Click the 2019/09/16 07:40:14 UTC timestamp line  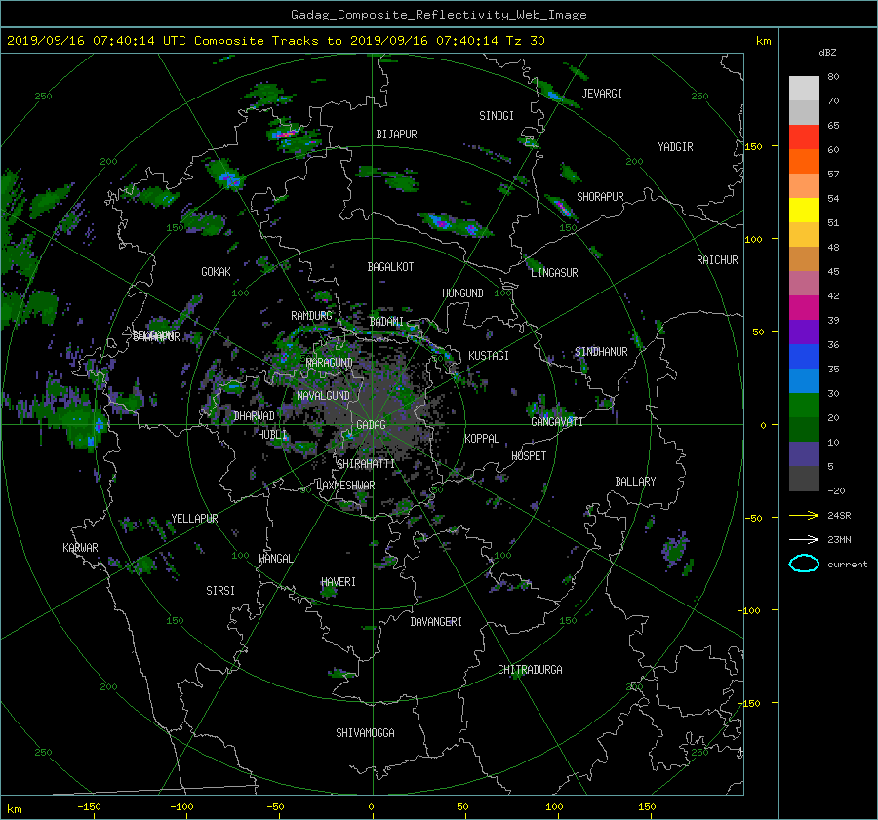(x=275, y=41)
